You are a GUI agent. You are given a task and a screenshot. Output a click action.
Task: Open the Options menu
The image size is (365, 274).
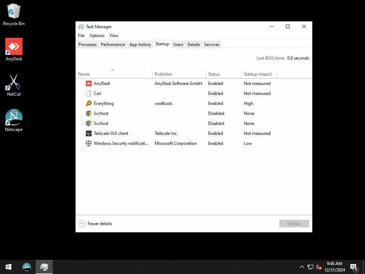97,36
